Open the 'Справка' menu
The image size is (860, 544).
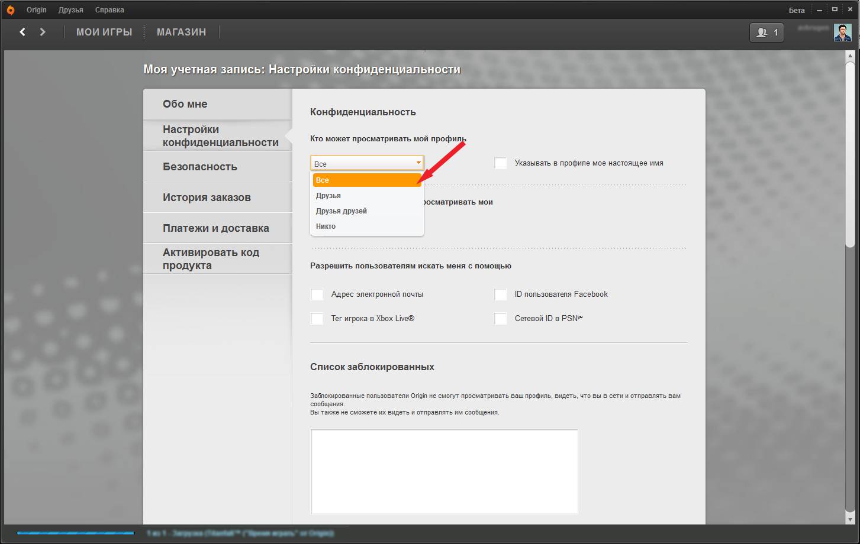pos(109,10)
